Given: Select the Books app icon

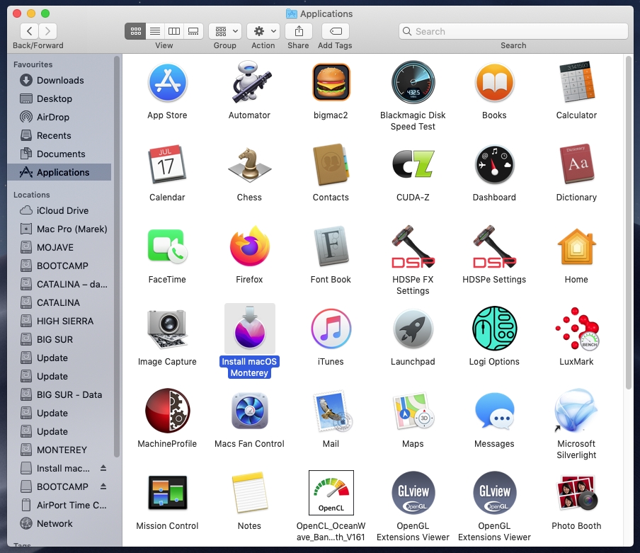Looking at the screenshot, I should (x=494, y=83).
